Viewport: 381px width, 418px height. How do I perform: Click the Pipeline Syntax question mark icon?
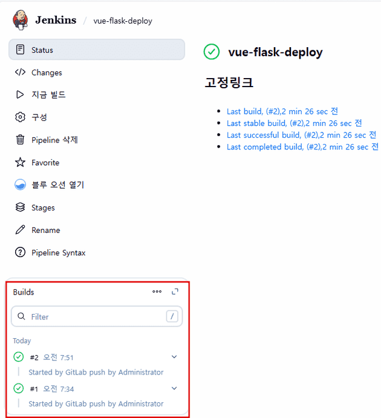click(20, 252)
